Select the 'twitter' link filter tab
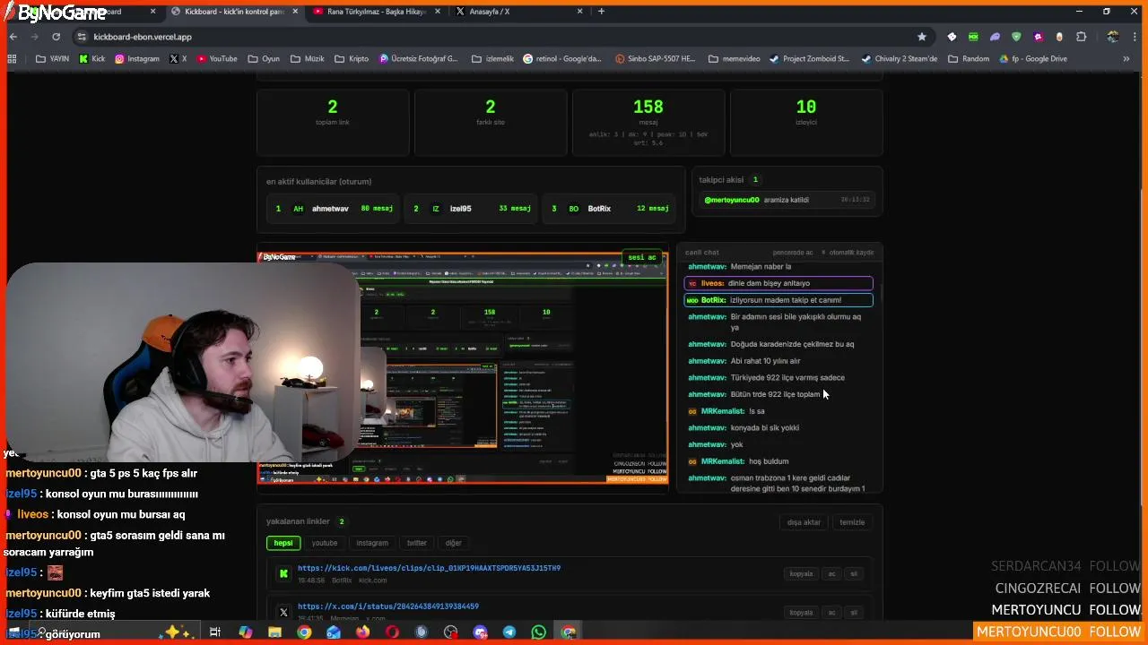1148x645 pixels. [417, 543]
